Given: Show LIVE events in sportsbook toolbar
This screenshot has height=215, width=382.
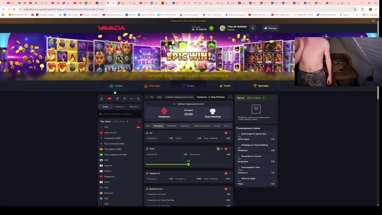Looking at the screenshot, I should pyautogui.click(x=110, y=99).
